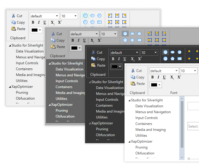Viewport: 199px width, 165px height.
Task: Open font family dropdown in white front window
Action: pyautogui.click(x=176, y=71)
